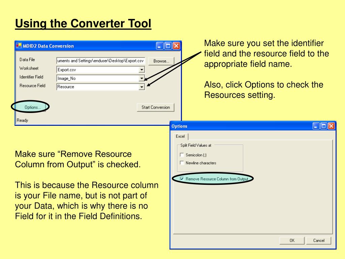Click the Image_No value in Identifier Field
Viewport: 345px width, 259px height.
(66, 78)
